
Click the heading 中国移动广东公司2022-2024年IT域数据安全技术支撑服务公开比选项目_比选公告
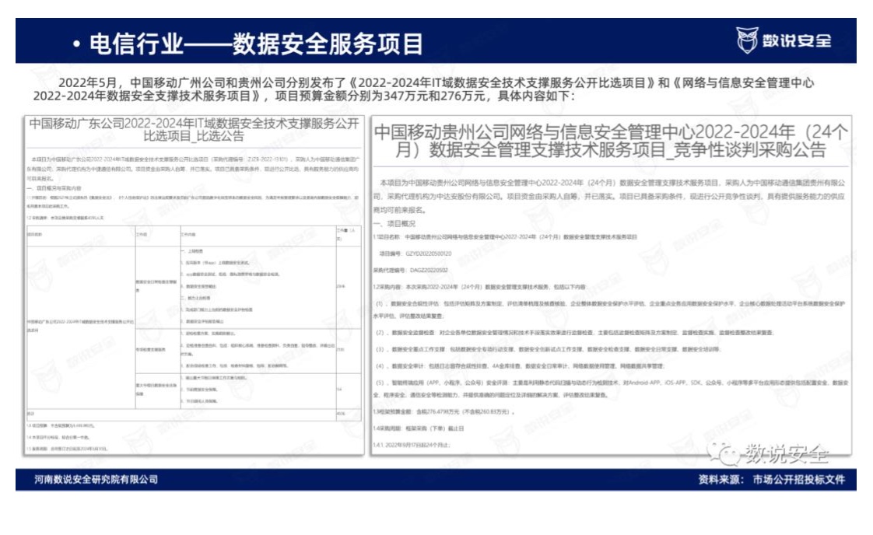pyautogui.click(x=194, y=129)
